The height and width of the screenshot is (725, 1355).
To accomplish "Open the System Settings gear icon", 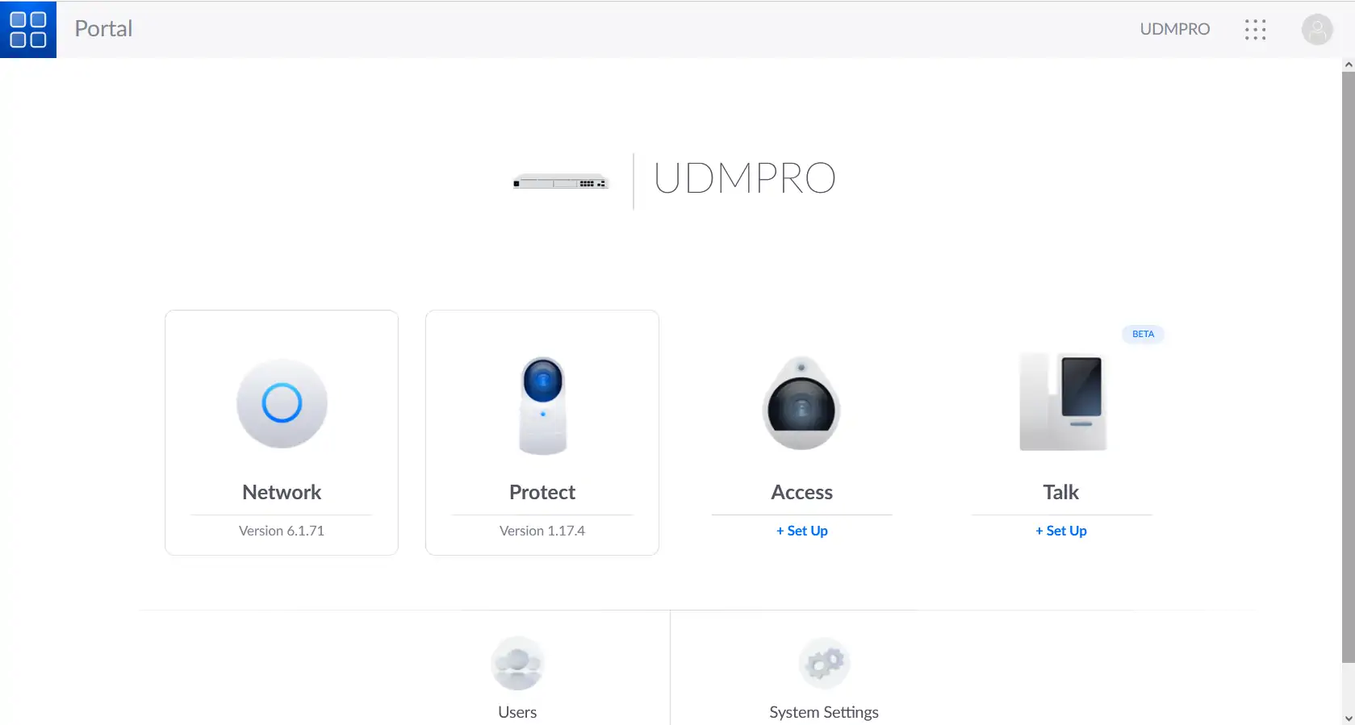I will coord(824,664).
